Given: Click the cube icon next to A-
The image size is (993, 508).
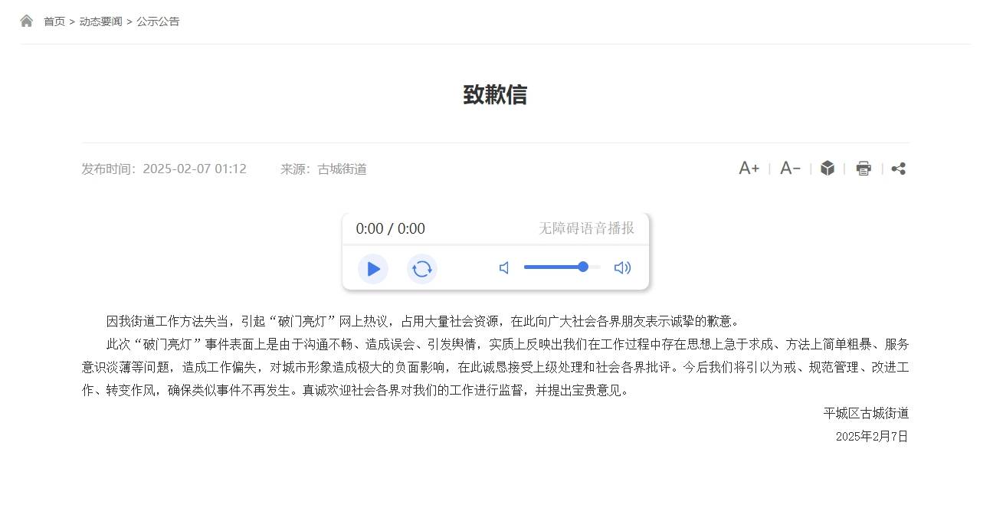Looking at the screenshot, I should [x=826, y=169].
